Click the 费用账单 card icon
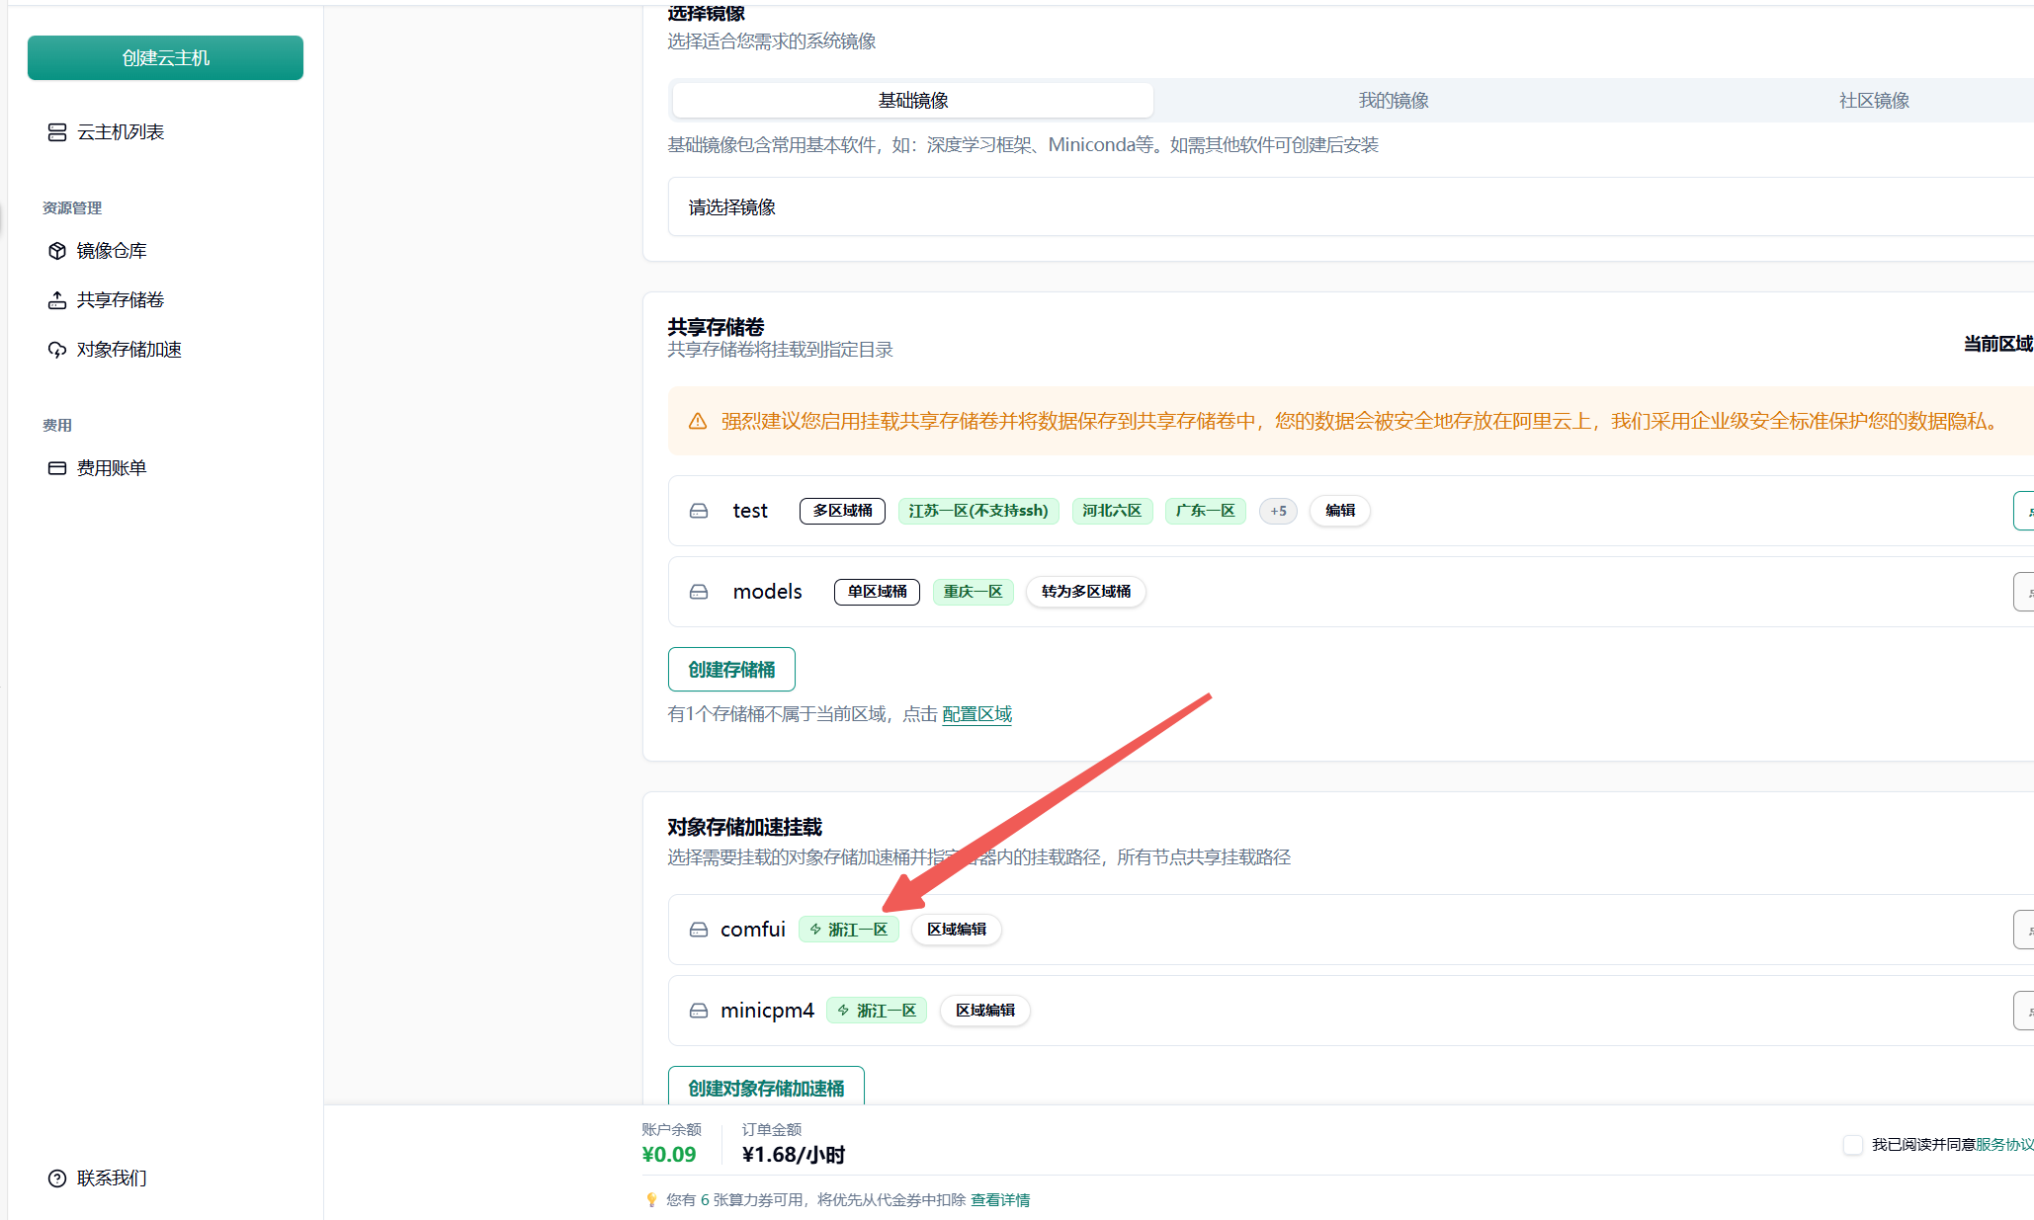The image size is (2034, 1220). 57,468
